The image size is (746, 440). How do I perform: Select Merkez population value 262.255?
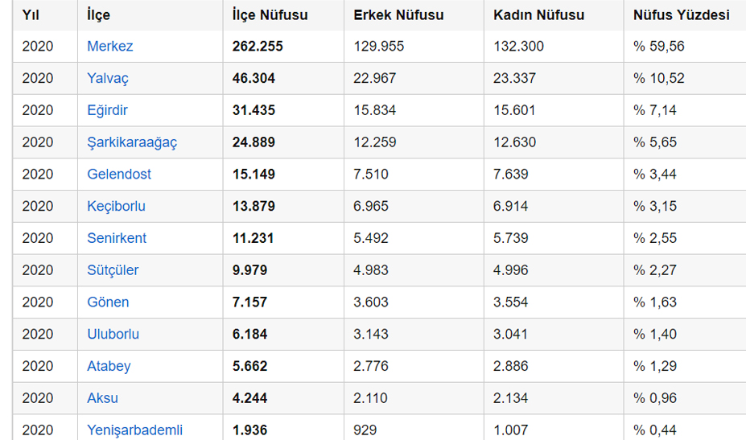click(258, 46)
